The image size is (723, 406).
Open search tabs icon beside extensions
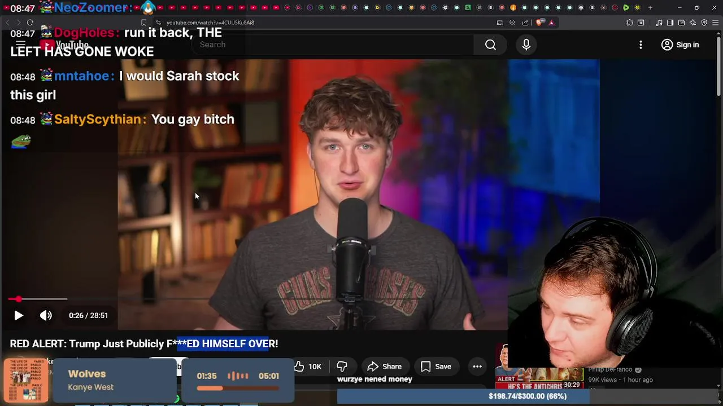(641, 23)
